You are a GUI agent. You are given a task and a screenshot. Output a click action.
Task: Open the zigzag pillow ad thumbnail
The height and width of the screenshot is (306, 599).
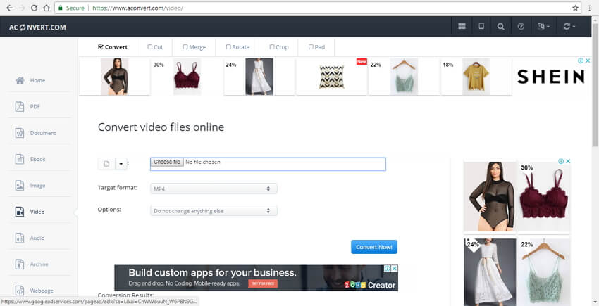pyautogui.click(x=331, y=76)
